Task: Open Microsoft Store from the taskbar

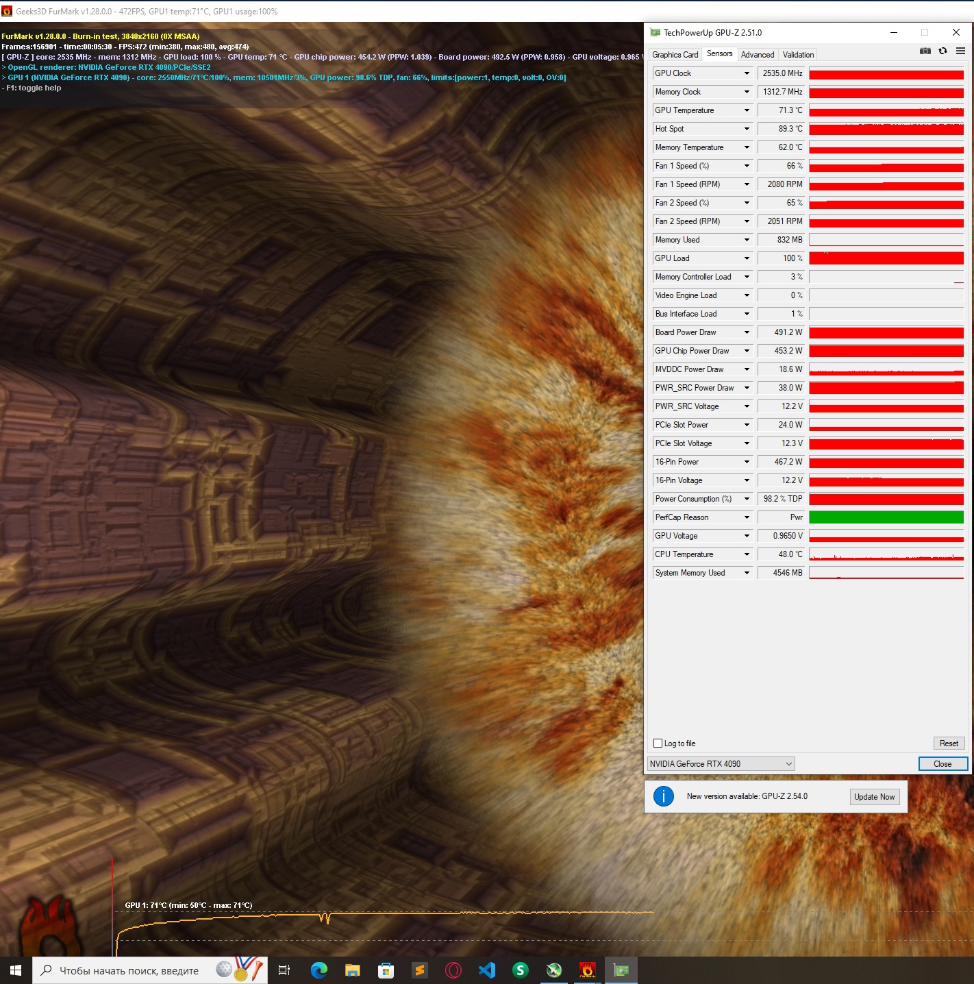Action: point(386,970)
